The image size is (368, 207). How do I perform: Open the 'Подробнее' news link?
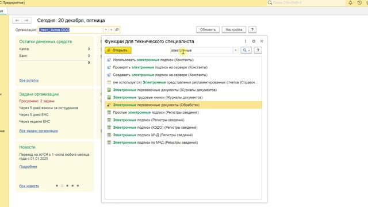pos(28,167)
